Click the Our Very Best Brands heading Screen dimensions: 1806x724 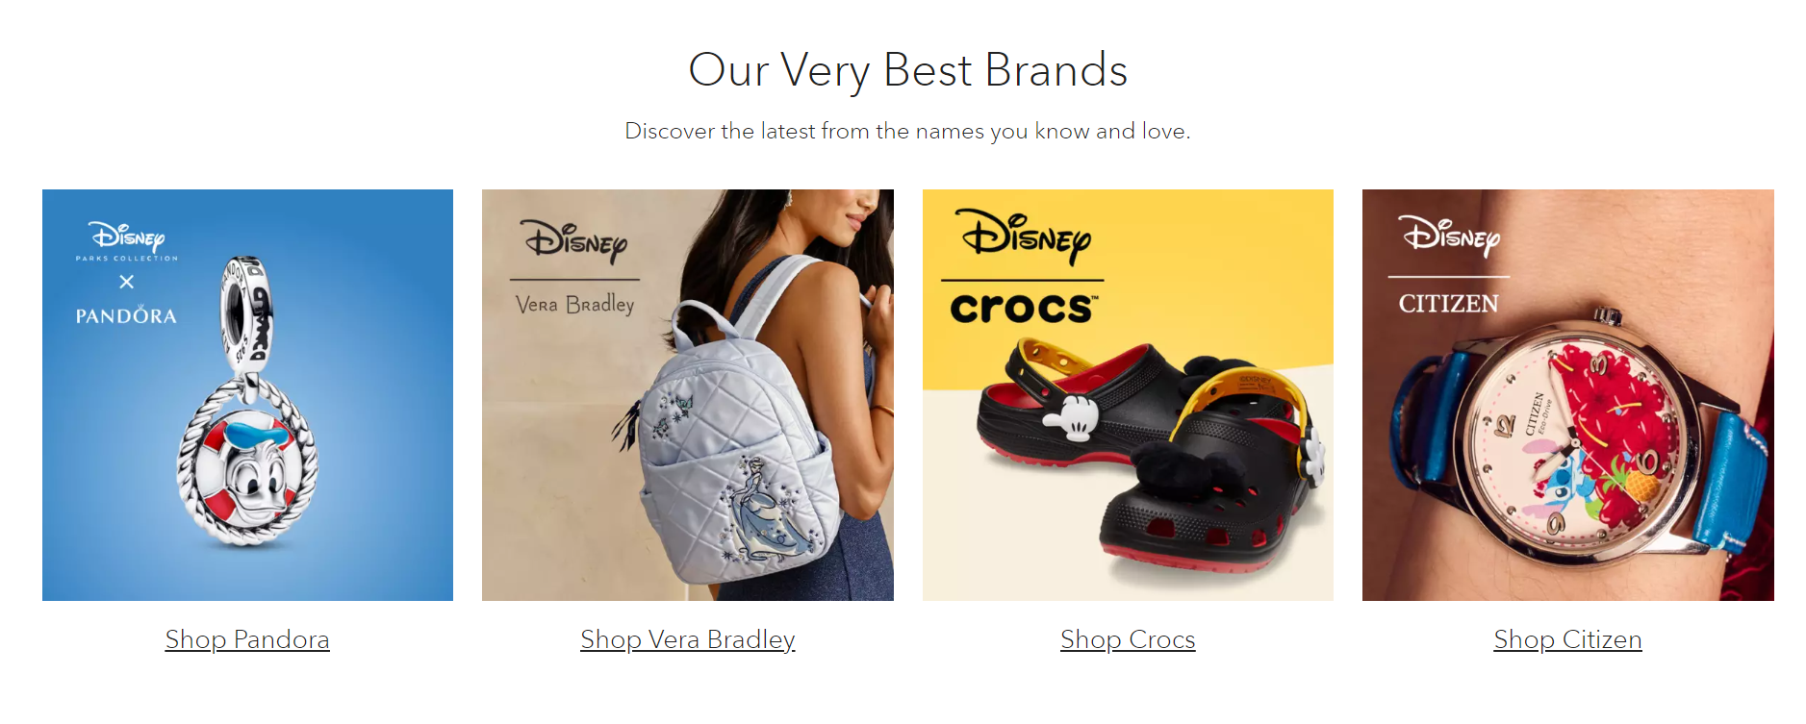pyautogui.click(x=907, y=70)
